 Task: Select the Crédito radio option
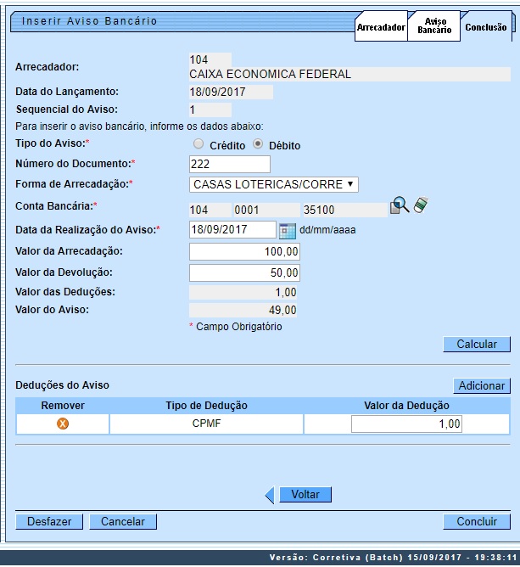(198, 144)
